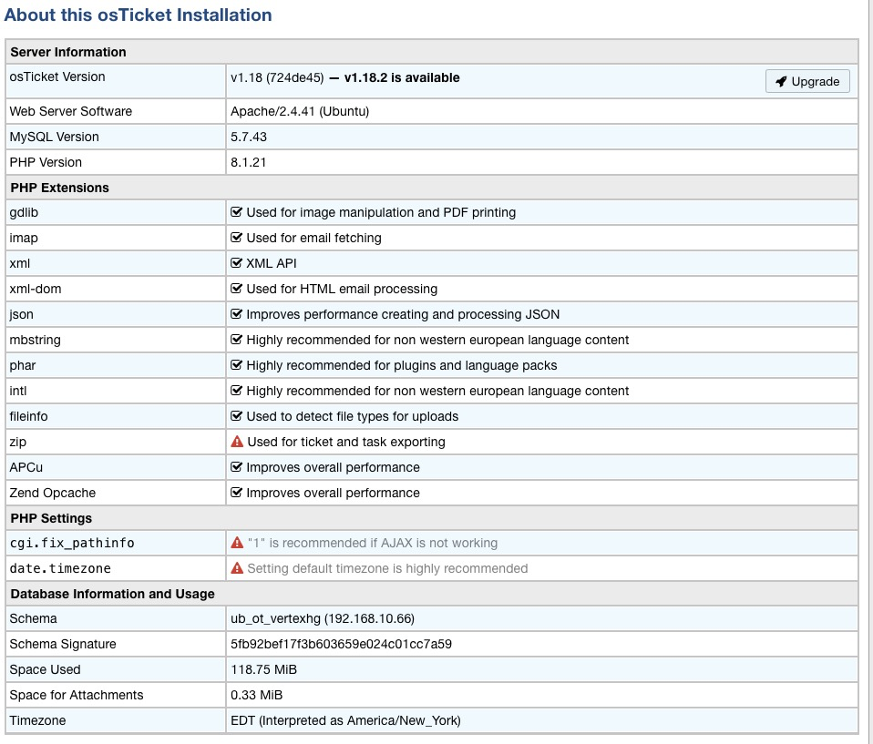Click the check icon in fileinfo row
This screenshot has width=873, height=744.
tap(237, 416)
